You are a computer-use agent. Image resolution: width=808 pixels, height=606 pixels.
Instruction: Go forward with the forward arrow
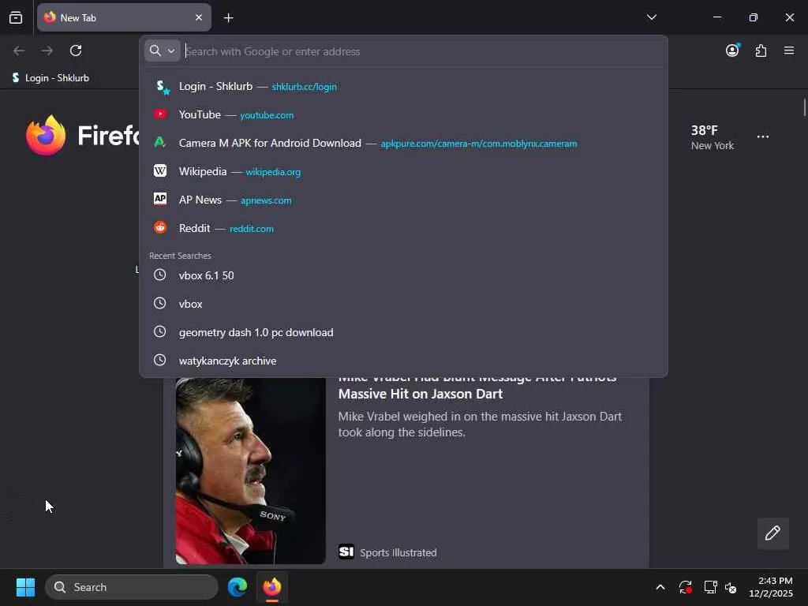click(47, 50)
